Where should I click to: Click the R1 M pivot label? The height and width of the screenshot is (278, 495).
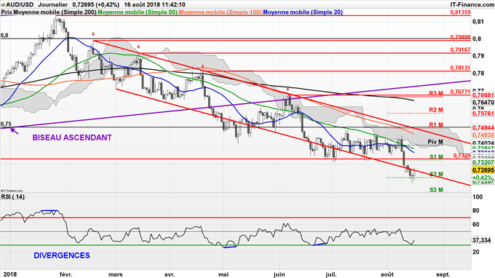coord(436,125)
